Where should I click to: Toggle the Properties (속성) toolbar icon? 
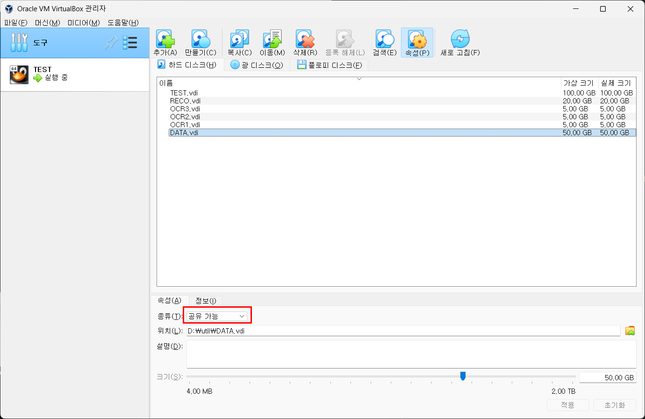tap(417, 43)
